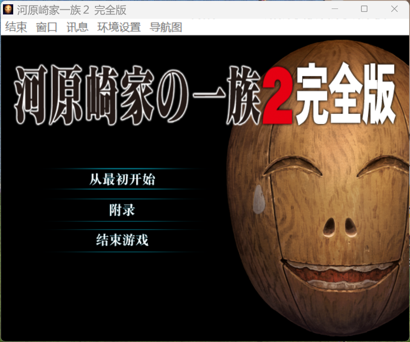Close the 河原崎家一族 2 window
Image resolution: width=410 pixels, height=342 pixels.
click(x=394, y=9)
